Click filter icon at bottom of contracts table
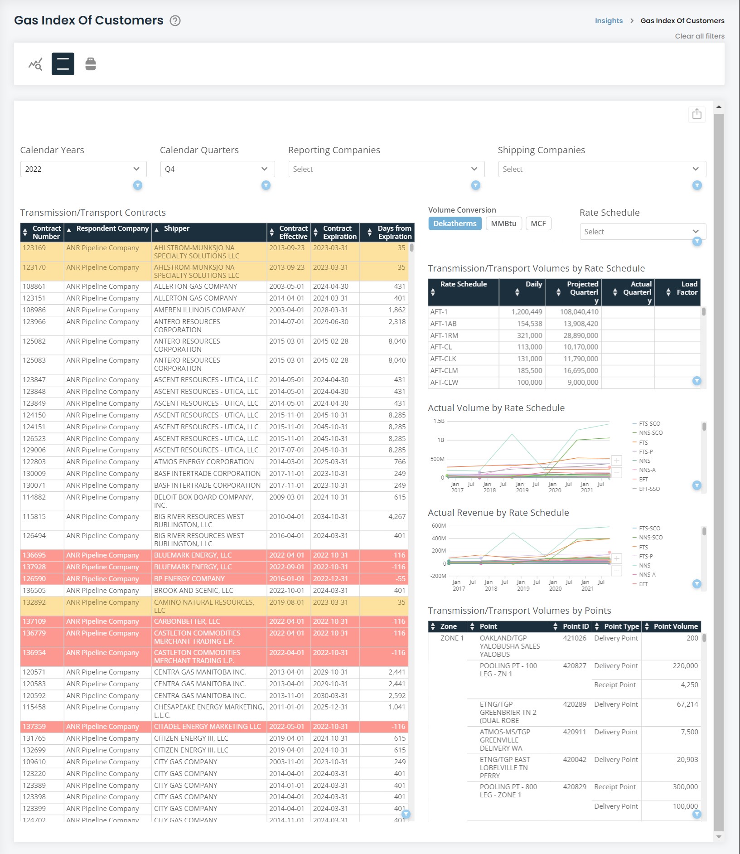This screenshot has height=854, width=740. [406, 814]
